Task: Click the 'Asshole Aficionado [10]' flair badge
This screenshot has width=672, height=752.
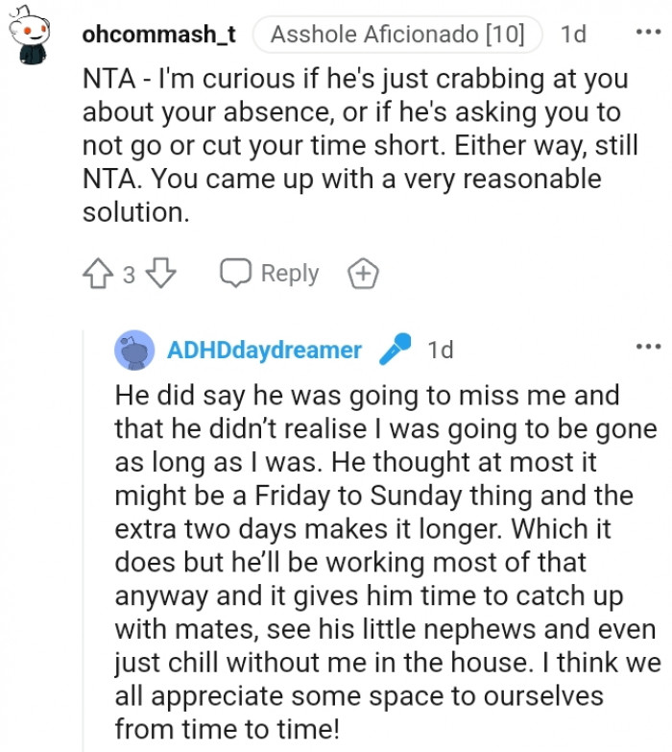Action: [397, 36]
